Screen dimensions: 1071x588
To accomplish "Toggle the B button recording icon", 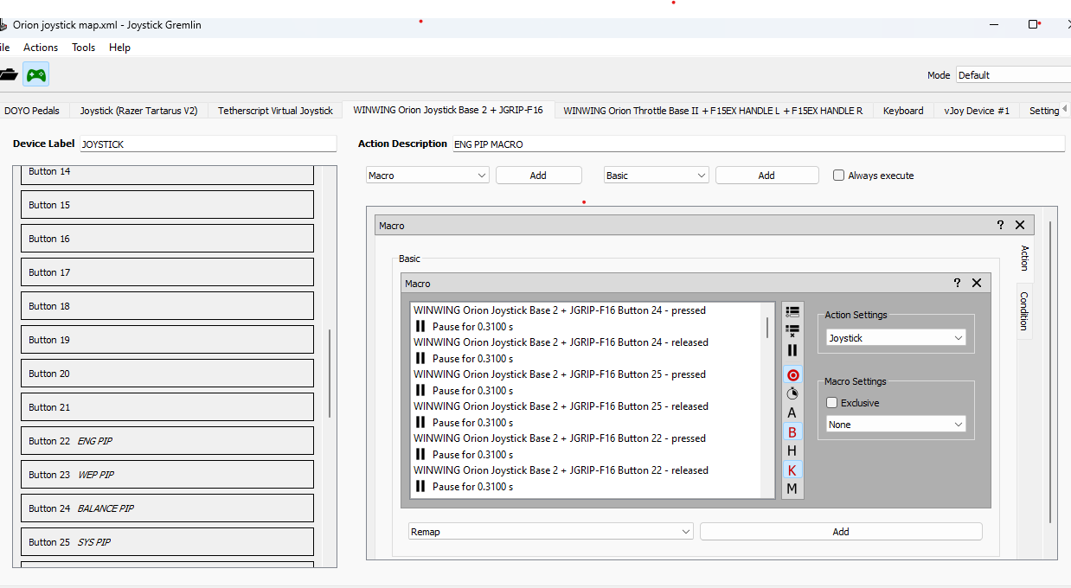I will point(792,431).
